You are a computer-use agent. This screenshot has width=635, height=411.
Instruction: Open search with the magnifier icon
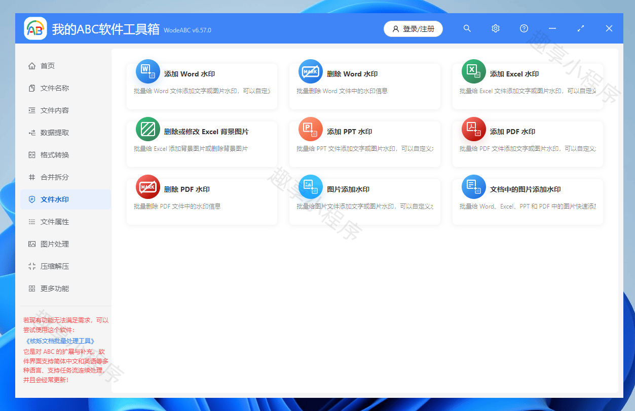[x=467, y=28]
